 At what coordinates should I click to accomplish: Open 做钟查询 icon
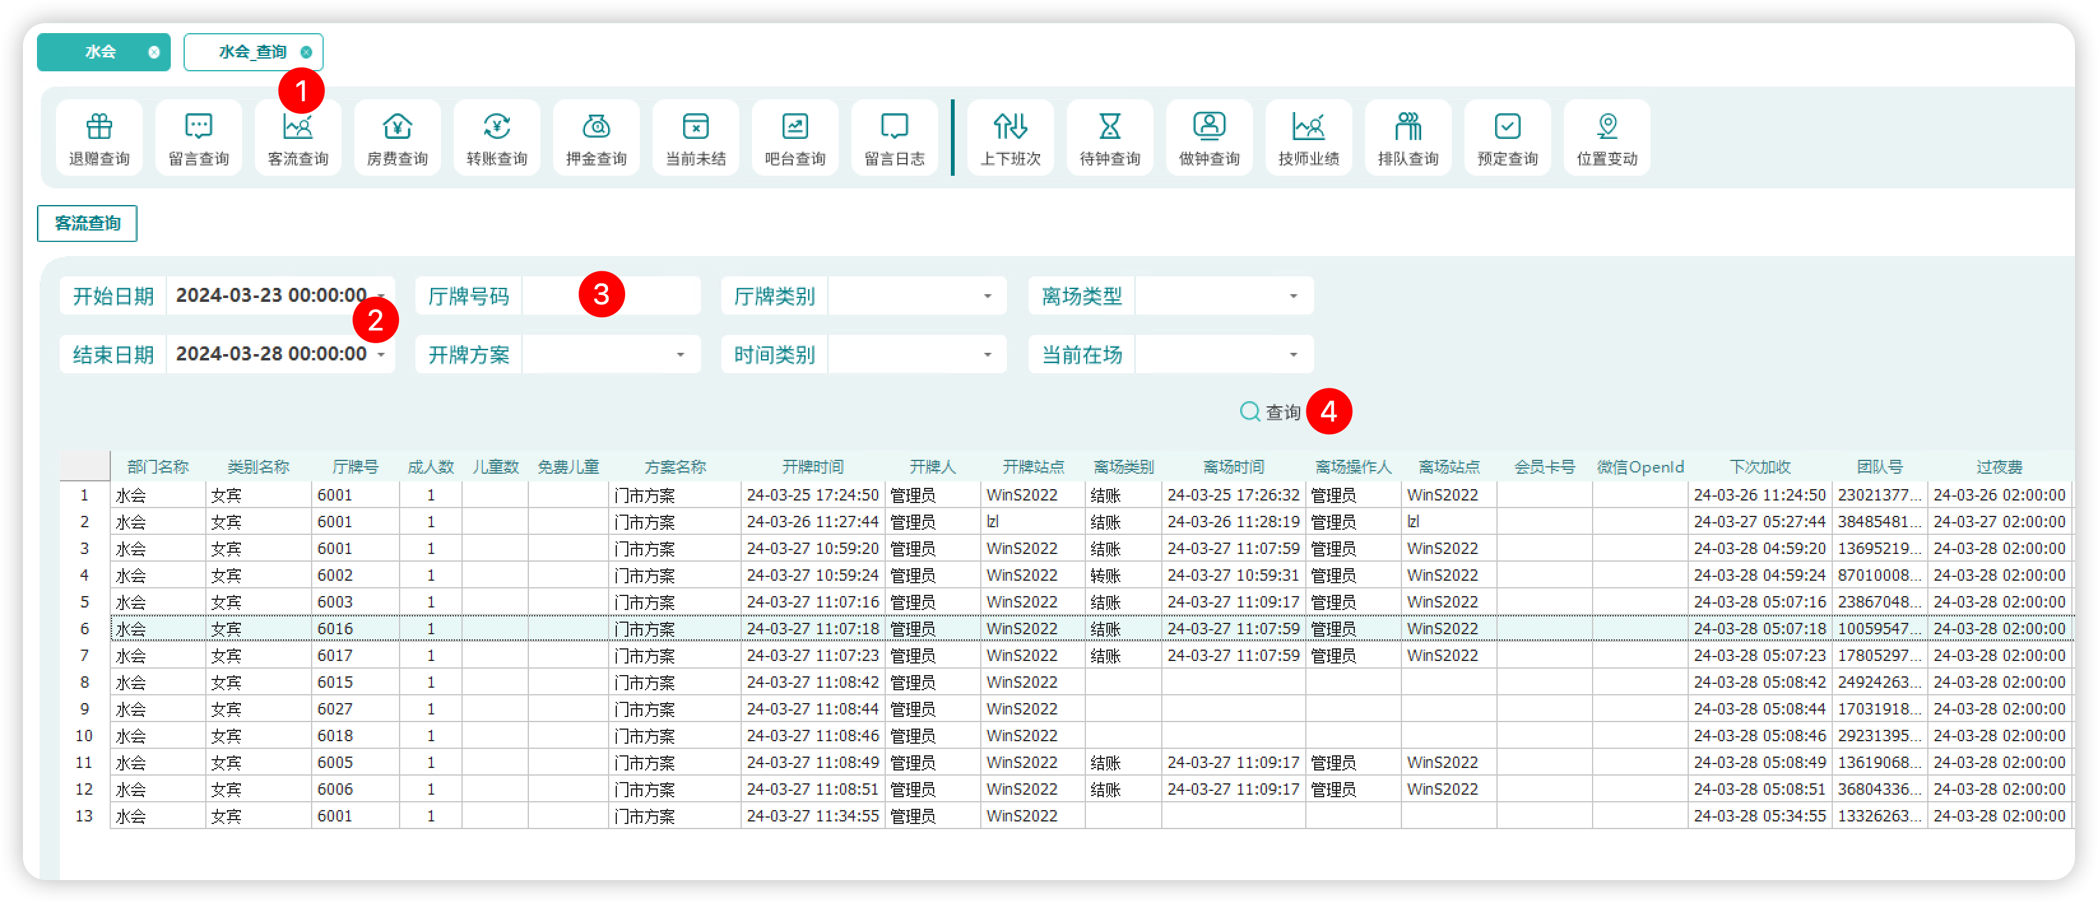(x=1210, y=138)
